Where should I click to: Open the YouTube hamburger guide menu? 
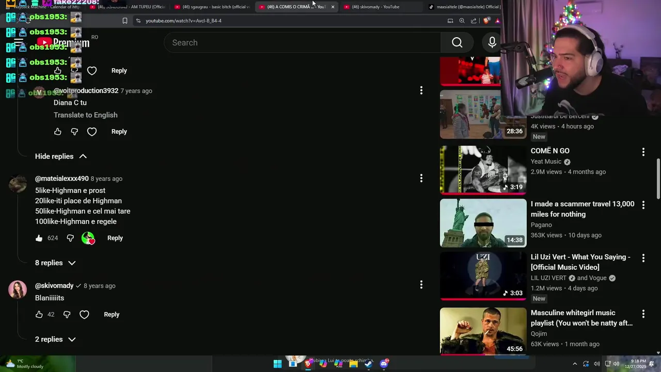(x=19, y=42)
